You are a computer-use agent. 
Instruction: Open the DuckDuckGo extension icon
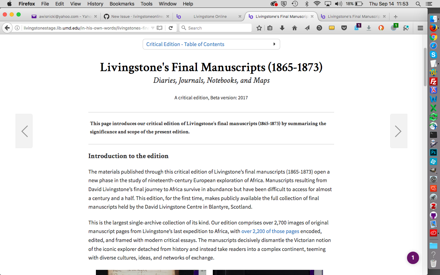coord(381,28)
